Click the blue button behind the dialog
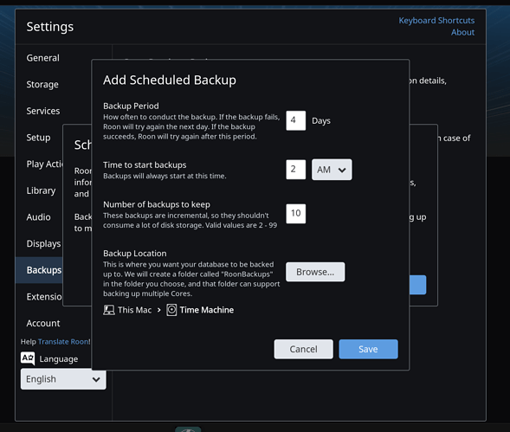The image size is (510, 432). tap(417, 285)
